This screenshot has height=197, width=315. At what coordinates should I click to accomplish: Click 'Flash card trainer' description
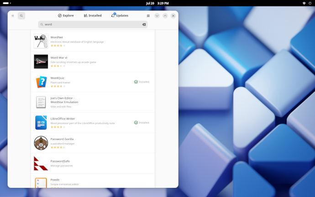point(60,83)
